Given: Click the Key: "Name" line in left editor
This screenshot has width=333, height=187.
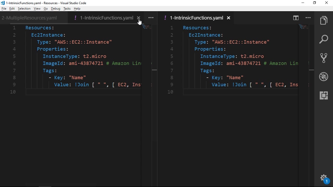Looking at the screenshot, I should [x=67, y=78].
